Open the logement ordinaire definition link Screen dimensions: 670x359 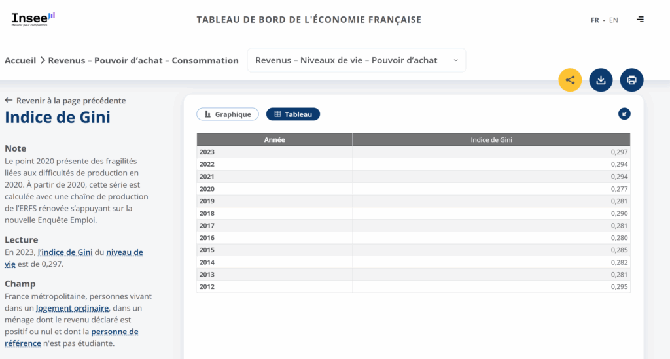click(72, 308)
